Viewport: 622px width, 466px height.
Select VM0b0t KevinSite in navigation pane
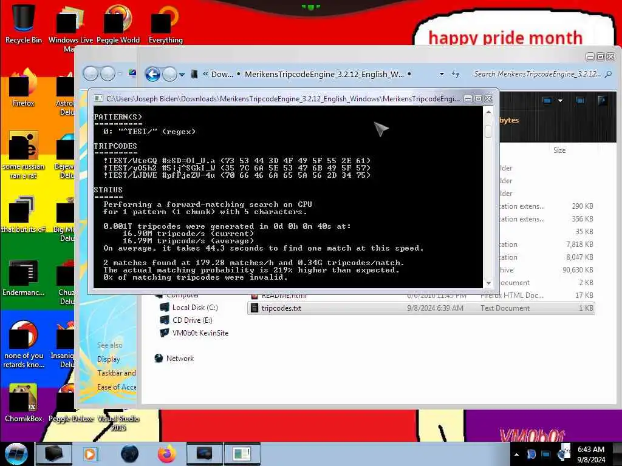coord(194,333)
